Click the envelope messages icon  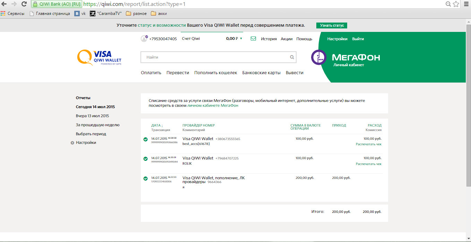coord(253,39)
